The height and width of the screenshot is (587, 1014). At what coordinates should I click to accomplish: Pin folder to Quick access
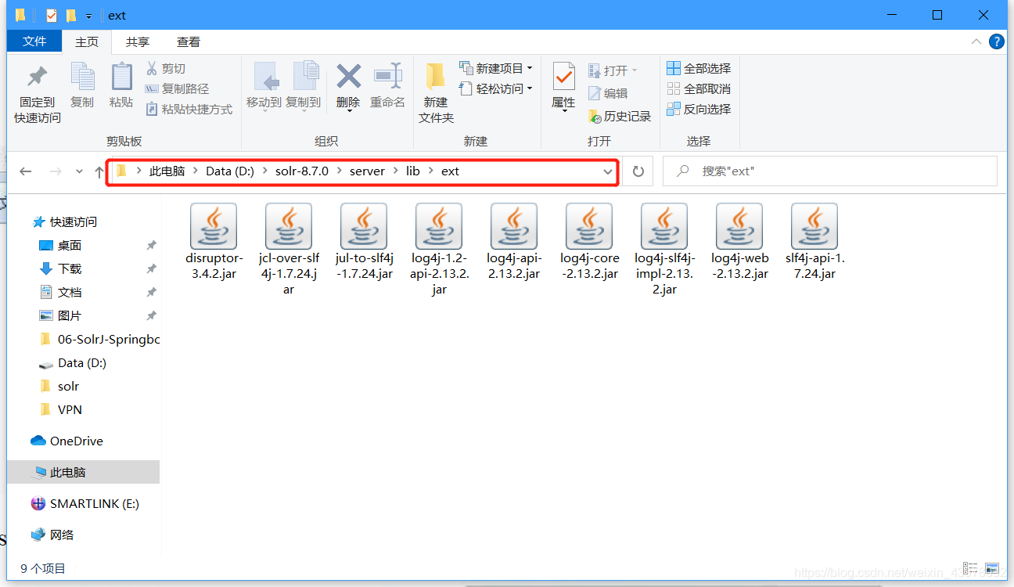[37, 95]
